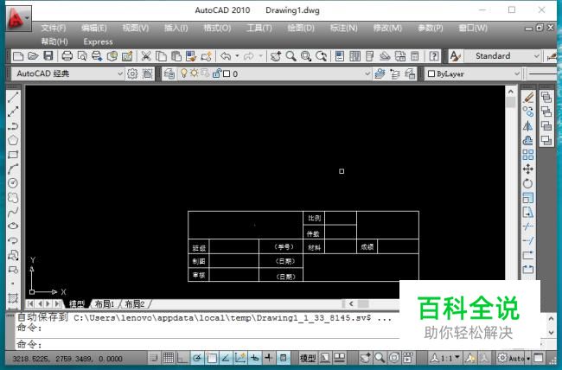The image size is (562, 370).
Task: Click the Offset tool
Action: pos(528,140)
